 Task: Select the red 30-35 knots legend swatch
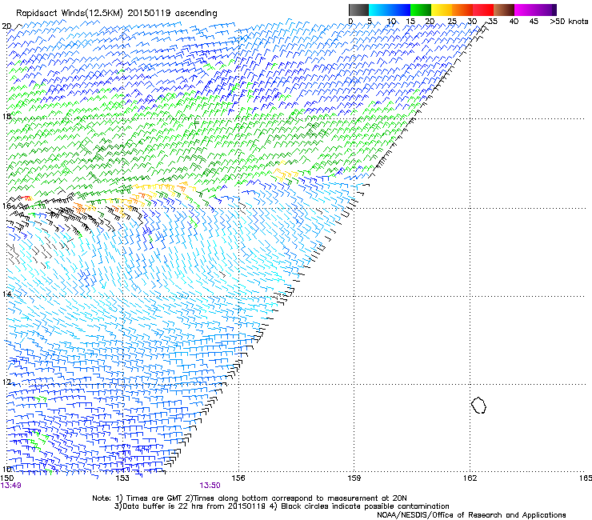(x=483, y=10)
